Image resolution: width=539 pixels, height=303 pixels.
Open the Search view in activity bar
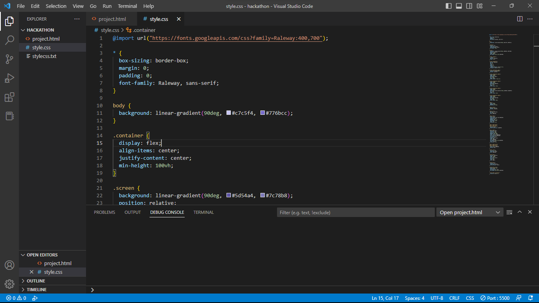[x=9, y=40]
